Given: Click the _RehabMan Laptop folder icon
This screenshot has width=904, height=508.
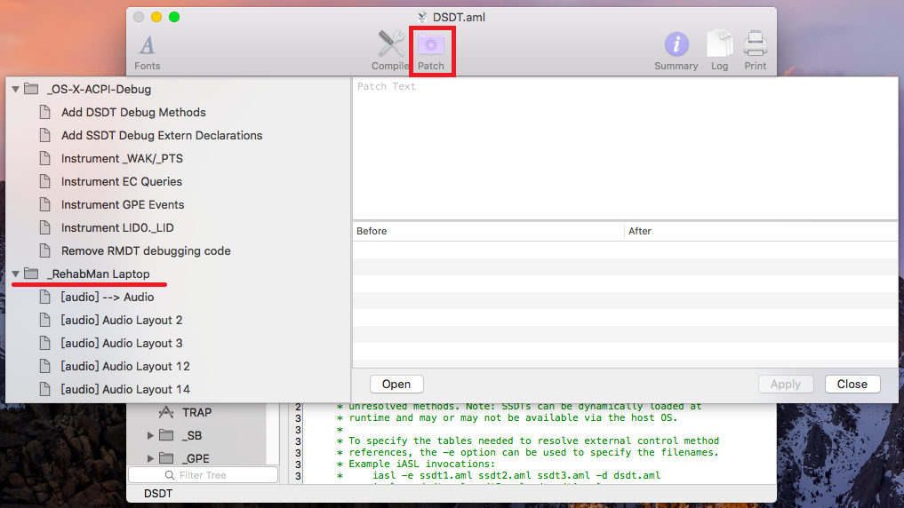Looking at the screenshot, I should [31, 274].
